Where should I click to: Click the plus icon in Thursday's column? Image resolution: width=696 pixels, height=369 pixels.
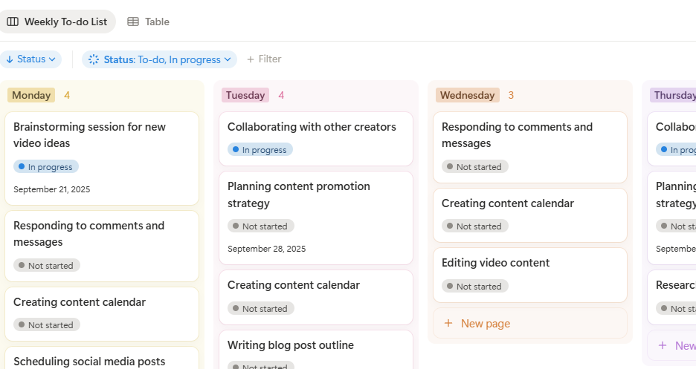coord(663,345)
